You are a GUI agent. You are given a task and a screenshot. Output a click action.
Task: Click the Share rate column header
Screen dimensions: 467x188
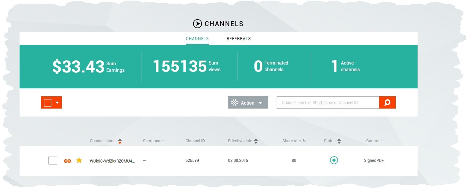click(294, 141)
